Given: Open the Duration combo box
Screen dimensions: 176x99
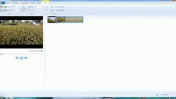Looking at the screenshot, I should 39,10.
